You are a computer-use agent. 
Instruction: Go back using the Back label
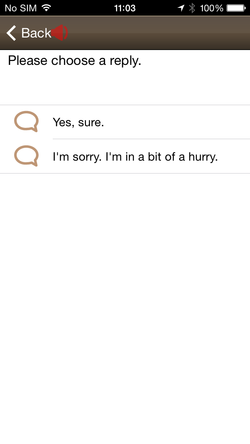36,33
